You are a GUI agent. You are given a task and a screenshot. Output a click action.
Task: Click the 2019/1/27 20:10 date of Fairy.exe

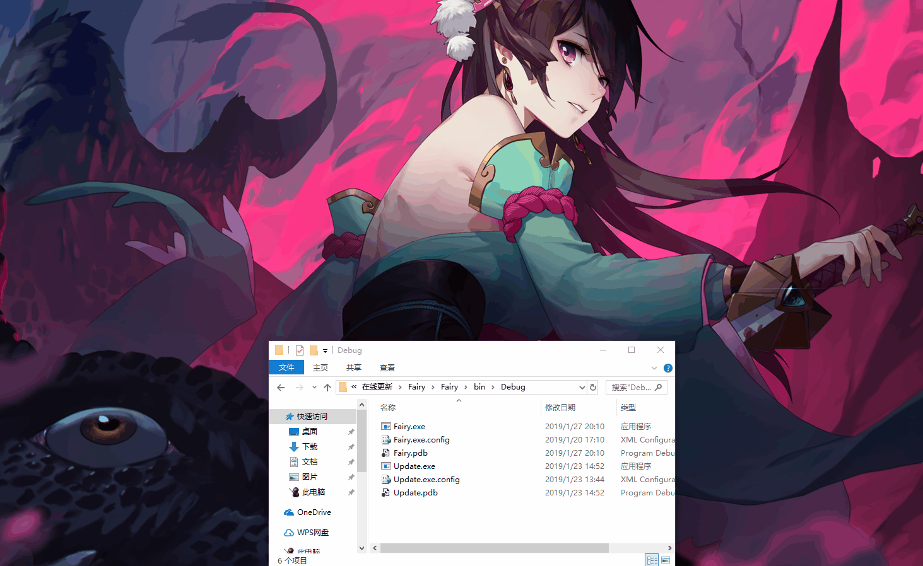(575, 427)
